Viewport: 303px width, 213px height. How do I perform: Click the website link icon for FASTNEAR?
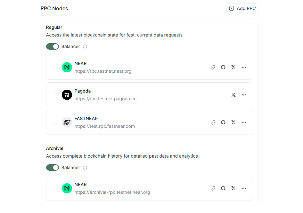(x=213, y=122)
